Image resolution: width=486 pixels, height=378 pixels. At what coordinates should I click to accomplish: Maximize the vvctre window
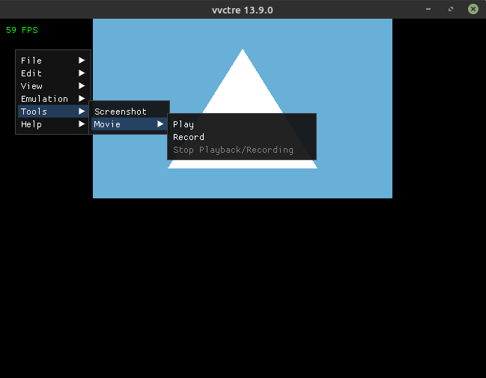click(451, 9)
